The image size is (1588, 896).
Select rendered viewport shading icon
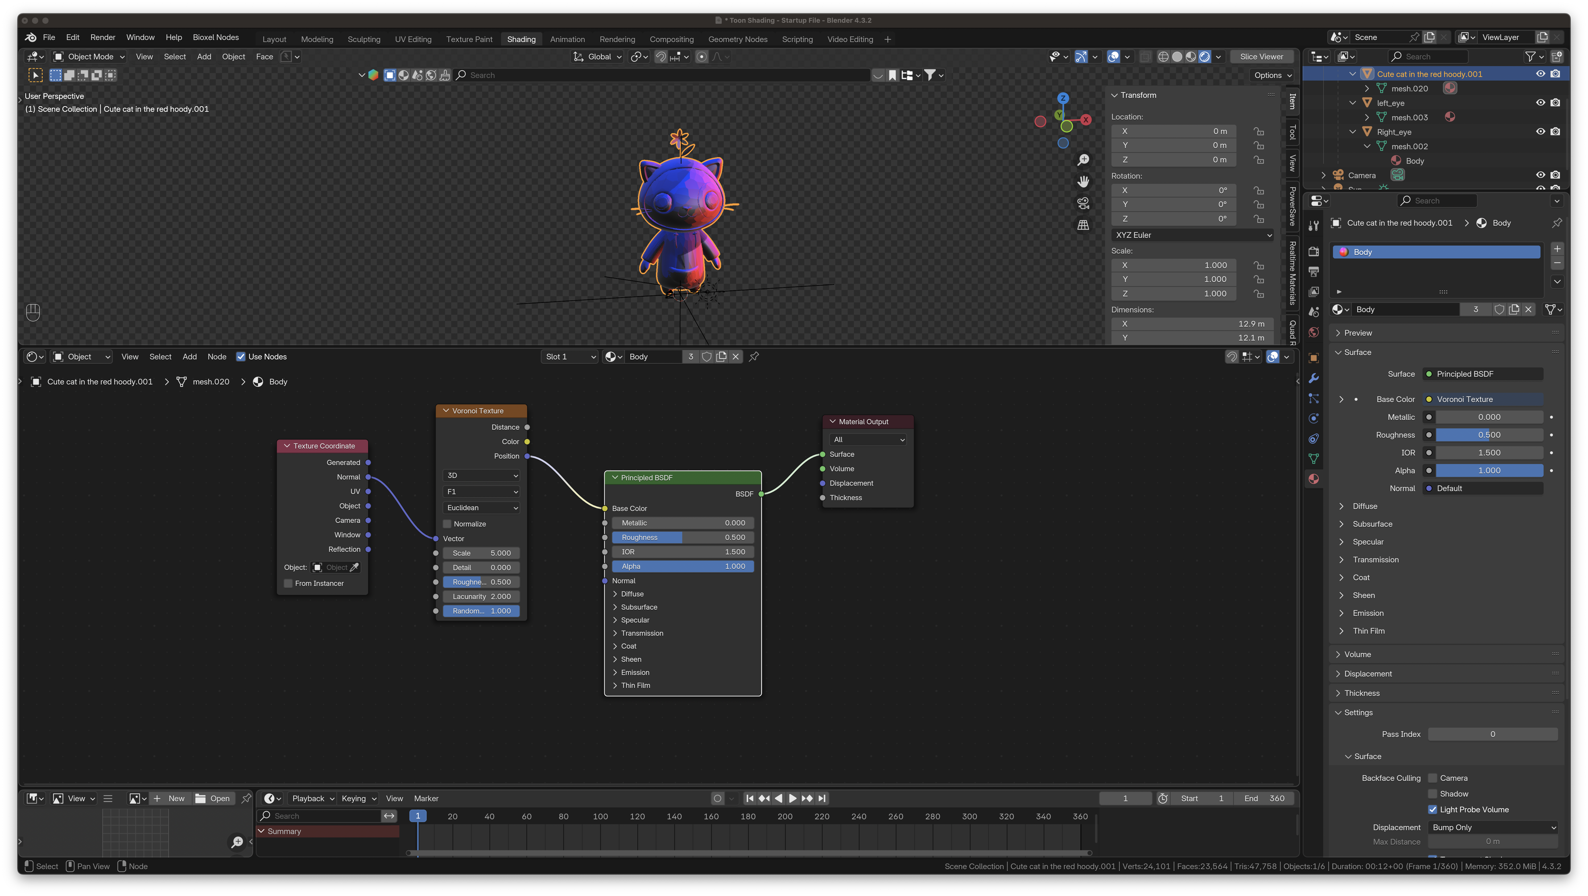pos(1205,57)
